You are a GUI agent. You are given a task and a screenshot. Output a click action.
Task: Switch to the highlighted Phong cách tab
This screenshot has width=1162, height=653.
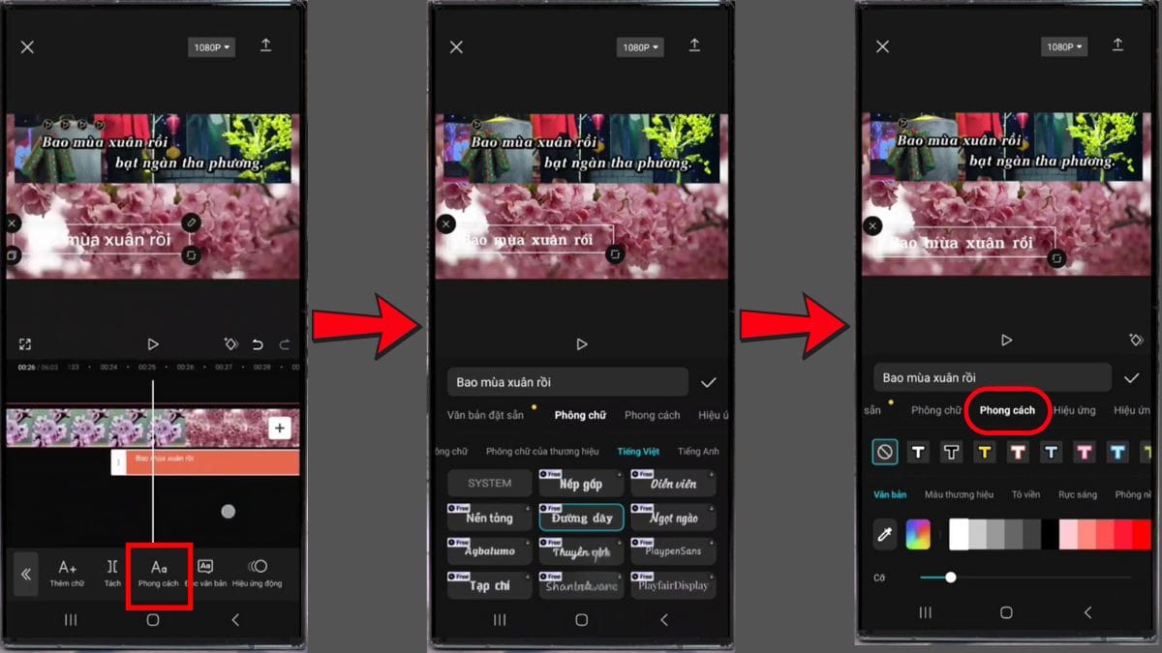click(x=1007, y=410)
